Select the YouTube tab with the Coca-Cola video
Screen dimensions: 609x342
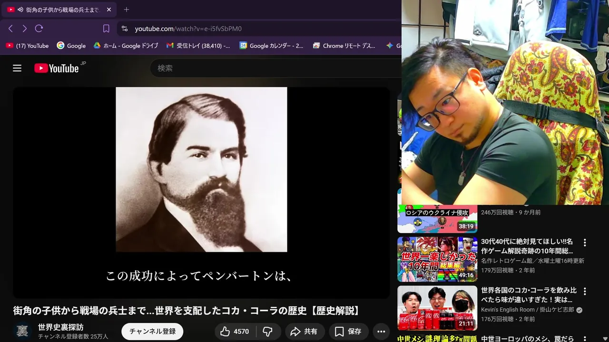59,9
